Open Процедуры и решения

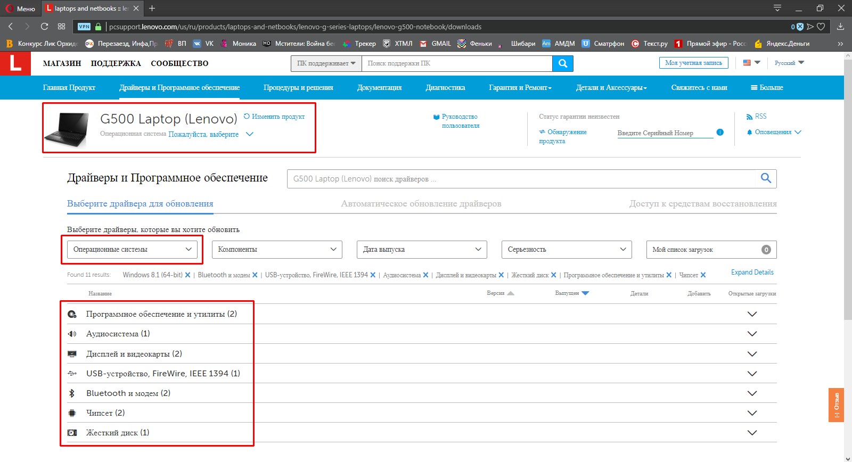(x=298, y=87)
